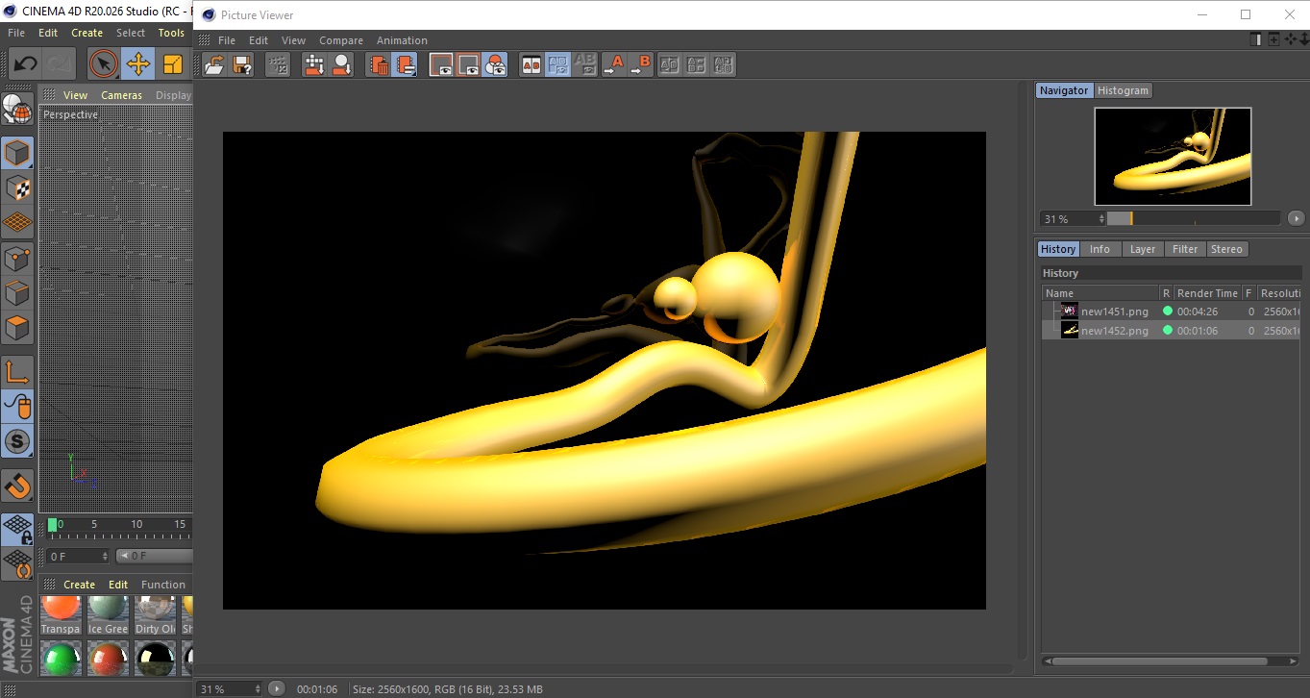Click Remove Image trash can icon
The height and width of the screenshot is (698, 1310).
coord(380,65)
